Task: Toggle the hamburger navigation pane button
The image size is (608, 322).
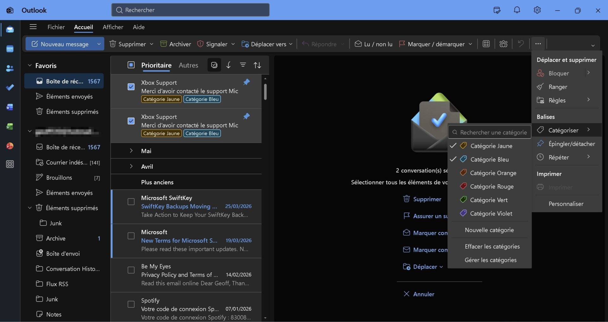Action: 33,27
